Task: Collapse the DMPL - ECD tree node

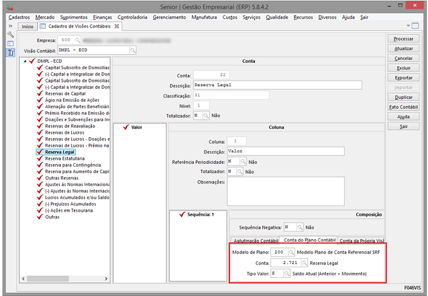Action: coord(24,61)
